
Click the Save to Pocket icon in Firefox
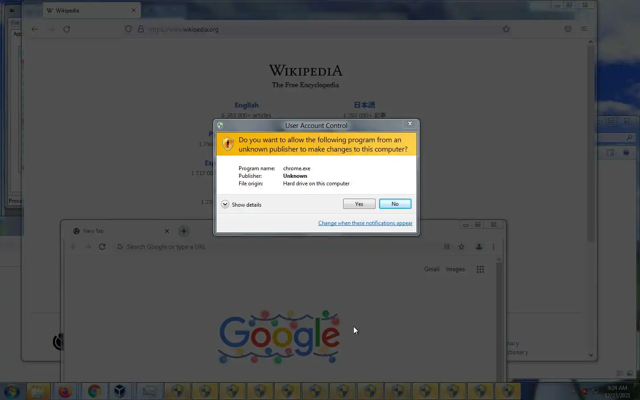(x=568, y=29)
